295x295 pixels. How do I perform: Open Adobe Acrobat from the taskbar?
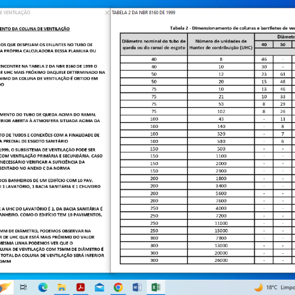[x=80, y=287]
